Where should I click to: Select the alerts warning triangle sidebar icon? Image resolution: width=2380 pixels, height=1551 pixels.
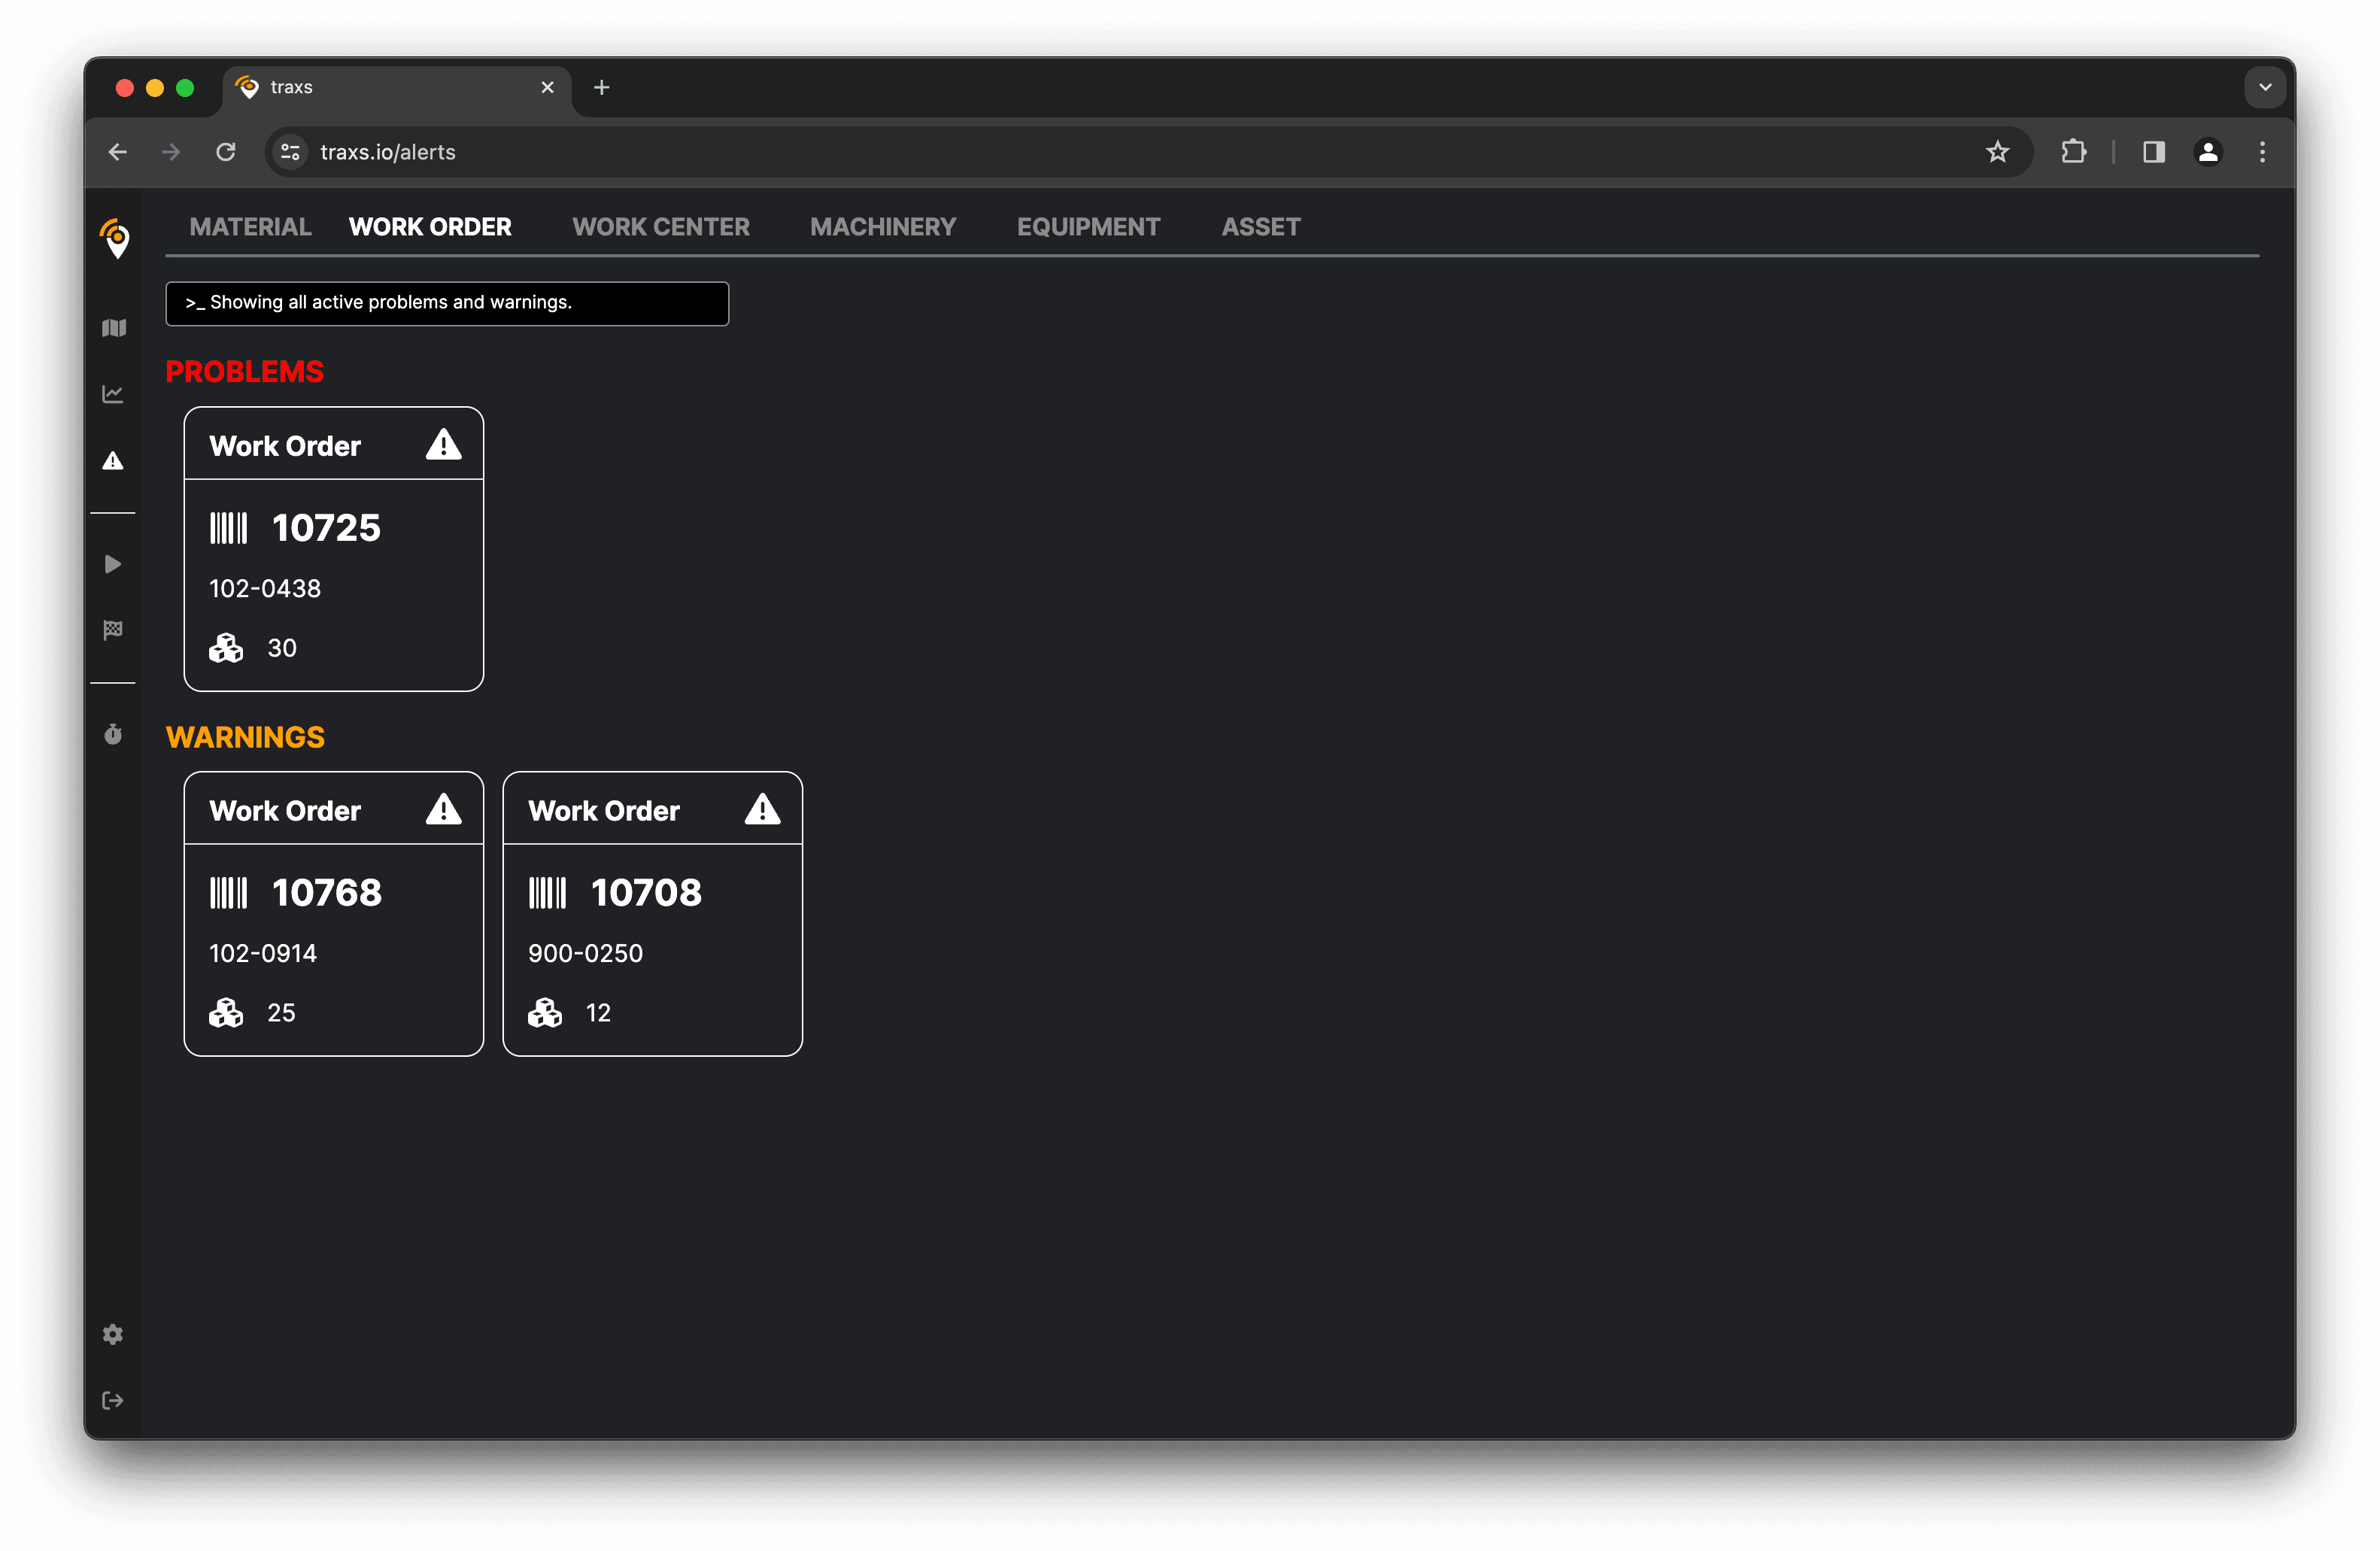pos(113,460)
